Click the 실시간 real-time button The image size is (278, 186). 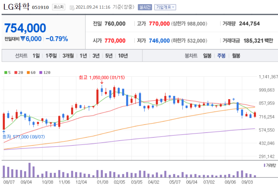coord(145,7)
